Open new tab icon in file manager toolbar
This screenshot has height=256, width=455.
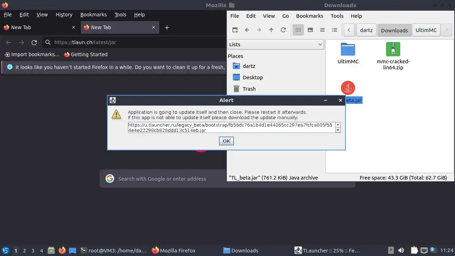tap(235, 30)
